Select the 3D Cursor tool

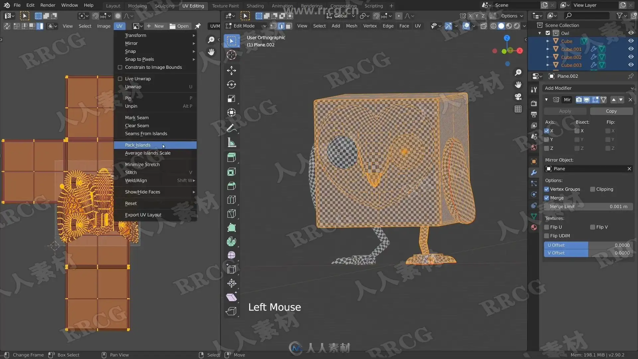[x=232, y=55]
